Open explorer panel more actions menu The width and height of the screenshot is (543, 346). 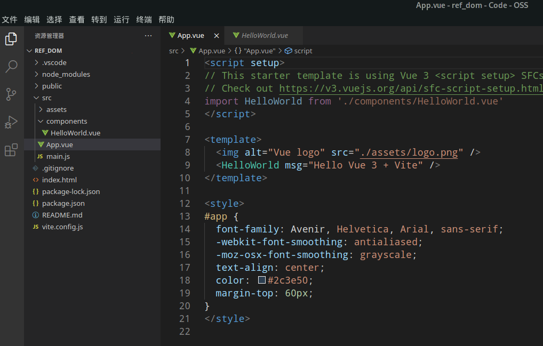pos(148,36)
